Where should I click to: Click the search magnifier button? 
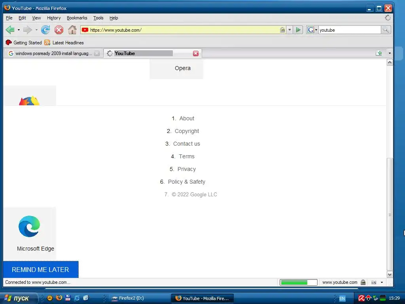click(x=386, y=30)
